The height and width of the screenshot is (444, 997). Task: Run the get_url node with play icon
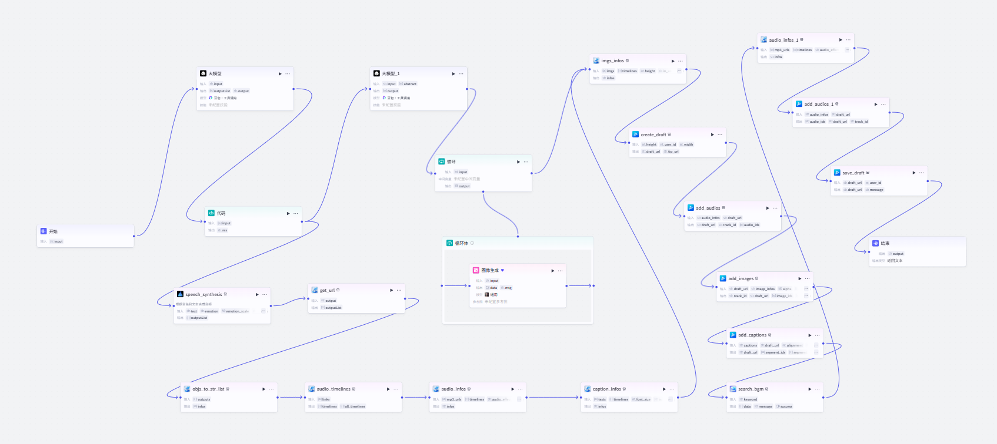pos(392,290)
